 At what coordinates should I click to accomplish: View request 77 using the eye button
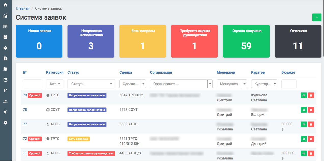(304, 124)
